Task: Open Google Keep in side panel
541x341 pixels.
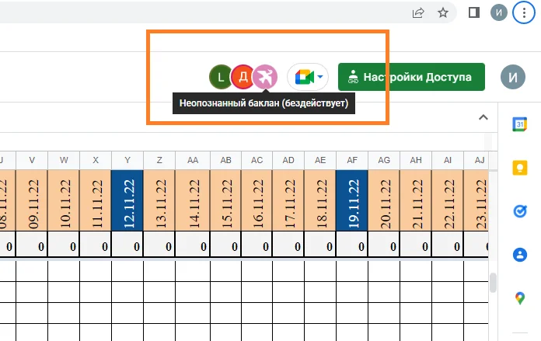Action: 519,168
